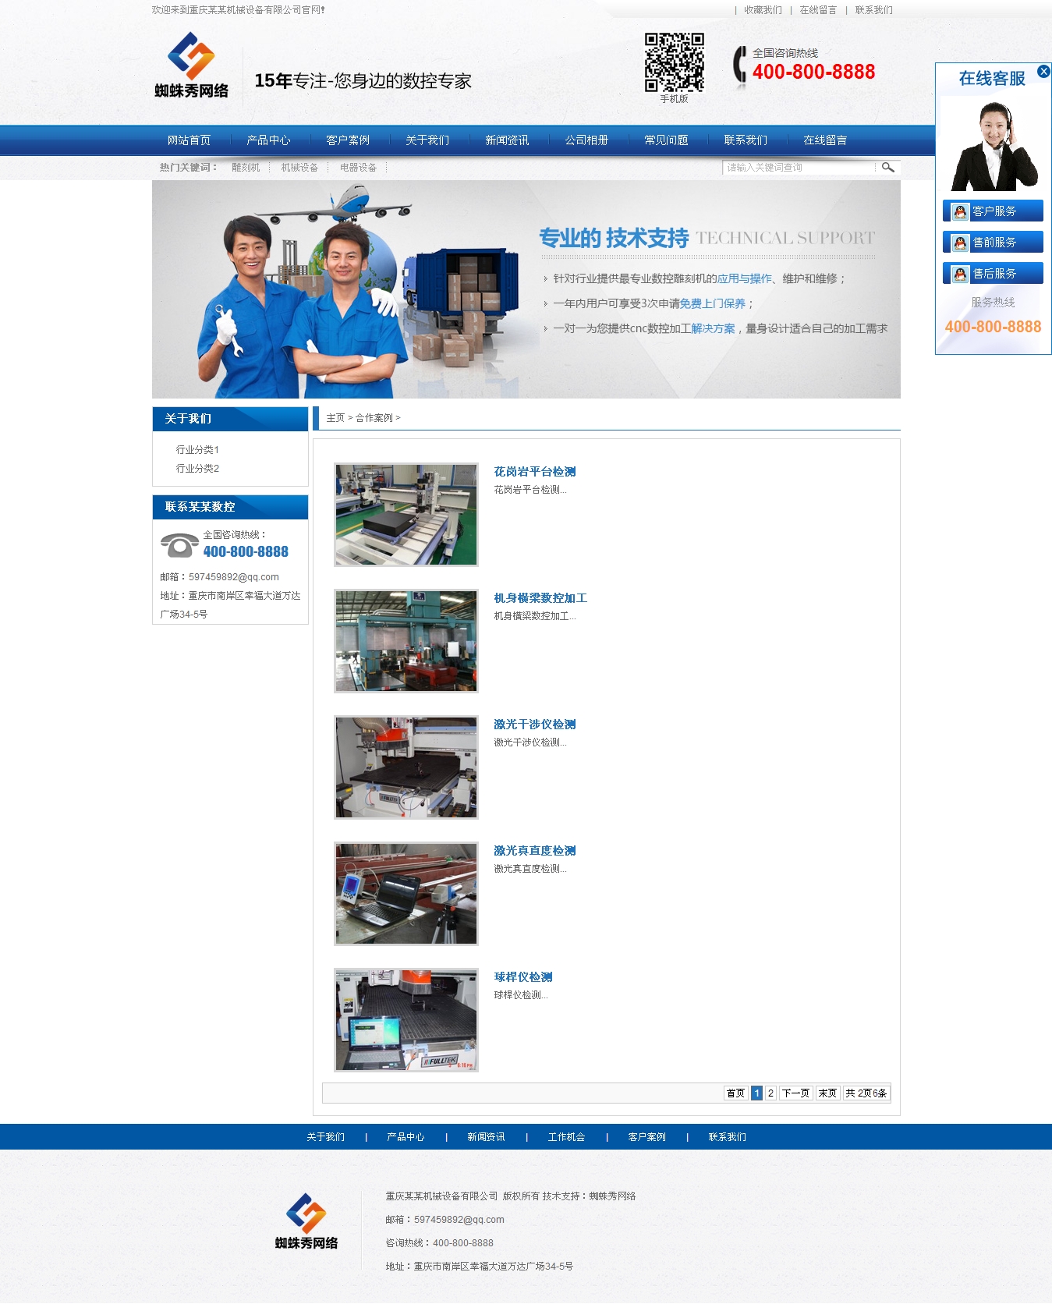Click the 下一页 pagination button
1052x1304 pixels.
point(795,1093)
